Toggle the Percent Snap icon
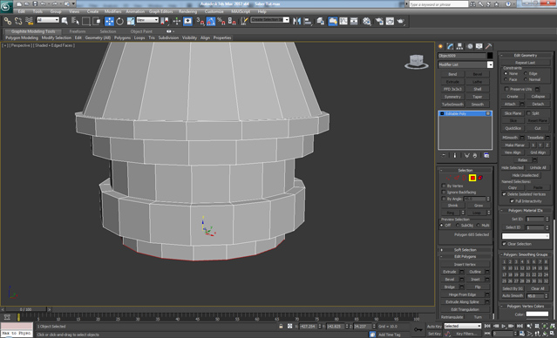Image resolution: width=557 pixels, height=338 pixels. (221, 21)
